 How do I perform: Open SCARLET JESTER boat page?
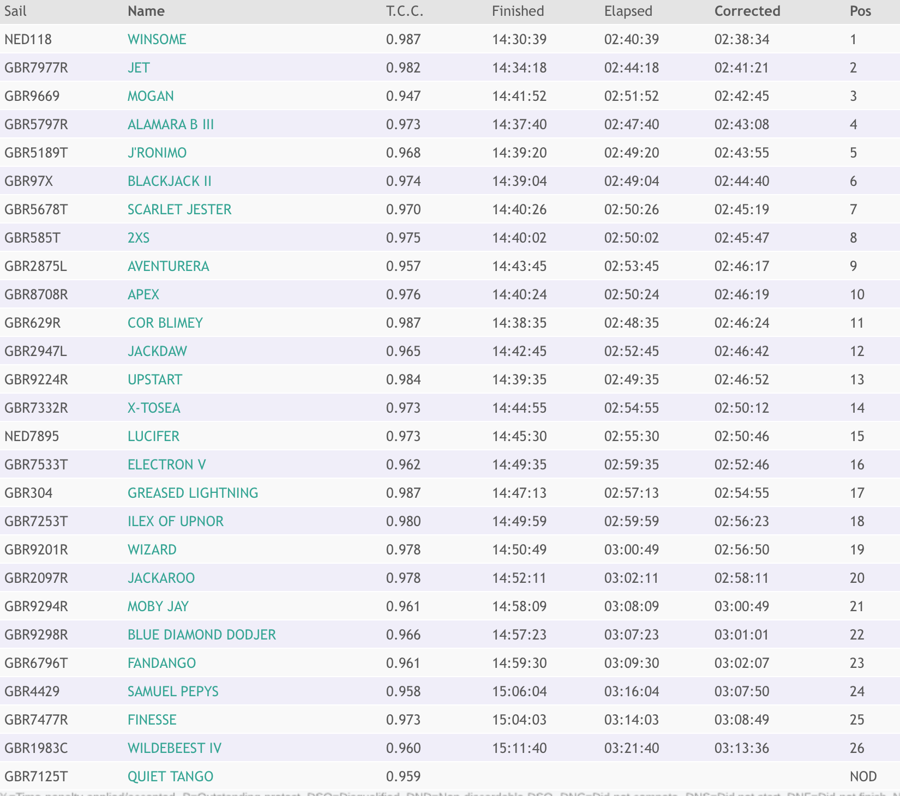coord(179,209)
